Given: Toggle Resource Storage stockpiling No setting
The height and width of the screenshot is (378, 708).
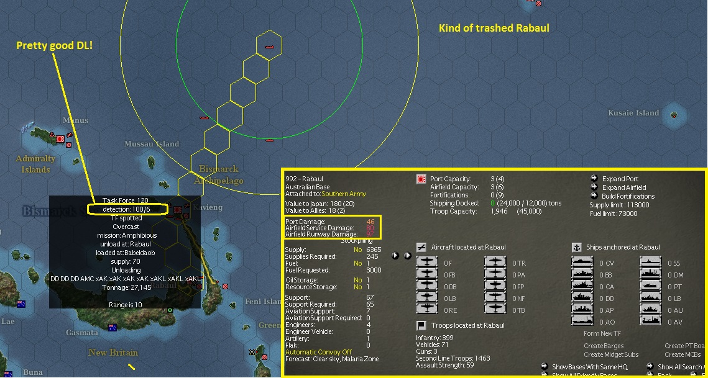Looking at the screenshot, I should tap(357, 287).
